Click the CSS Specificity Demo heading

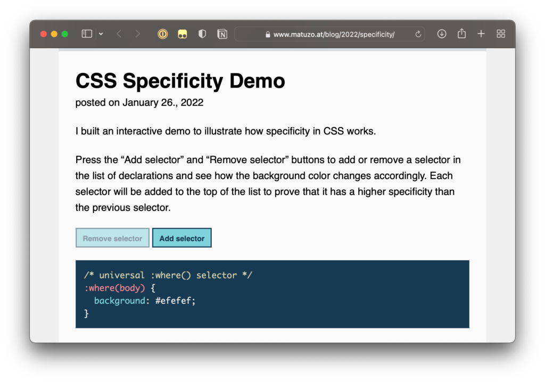tap(180, 81)
